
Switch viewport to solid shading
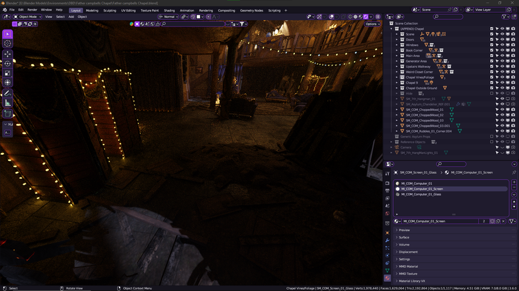coord(355,17)
